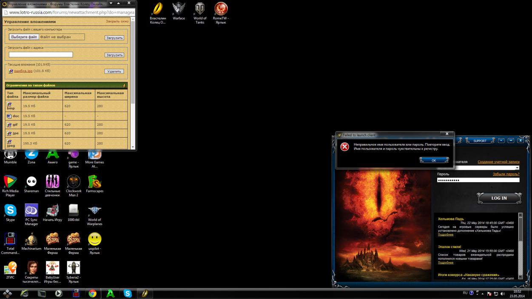This screenshot has height=299, width=532.
Task: Open the RomeTW shortcut on the desktop
Action: click(221, 13)
